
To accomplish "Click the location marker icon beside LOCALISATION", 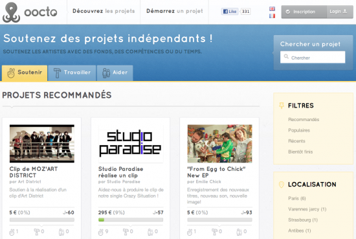I will coord(282,185).
